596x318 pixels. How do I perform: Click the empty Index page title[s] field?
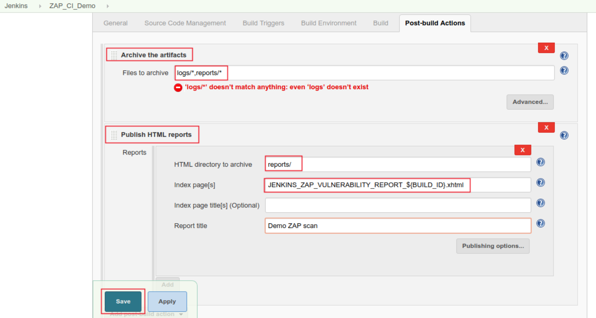coord(398,205)
